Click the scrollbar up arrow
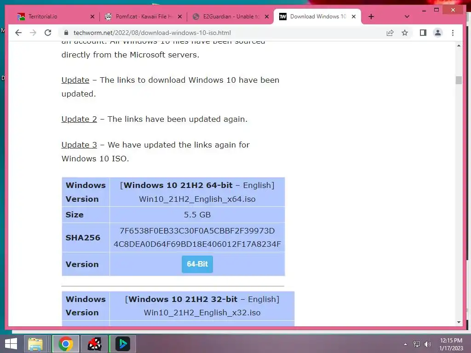Screen dimensions: 471x353 coord(459,46)
